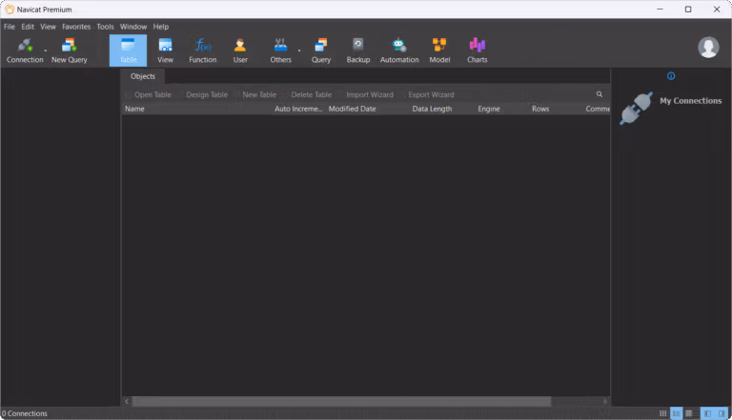Click the Query toolbar icon
The image size is (732, 420).
pyautogui.click(x=321, y=50)
